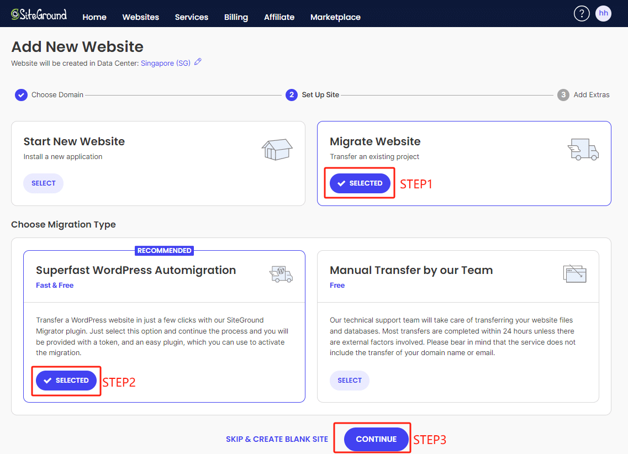This screenshot has height=454, width=628.
Task: Click the Start New Website heading
Action: coord(74,141)
